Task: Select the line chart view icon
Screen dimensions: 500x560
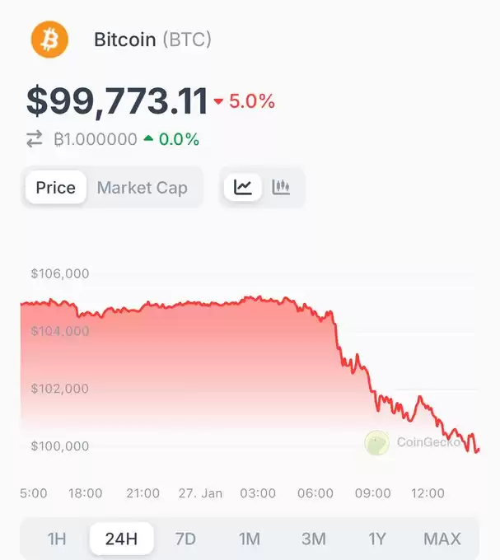Action: pos(243,187)
